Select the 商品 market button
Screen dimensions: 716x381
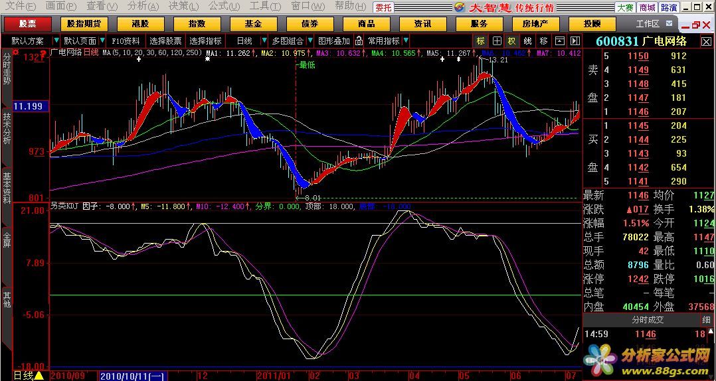click(366, 24)
